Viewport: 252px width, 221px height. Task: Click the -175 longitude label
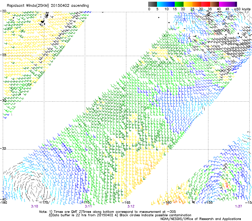[44, 202]
